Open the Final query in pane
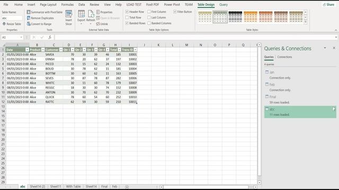Viewport: 339px width, 190px height. (x=300, y=99)
